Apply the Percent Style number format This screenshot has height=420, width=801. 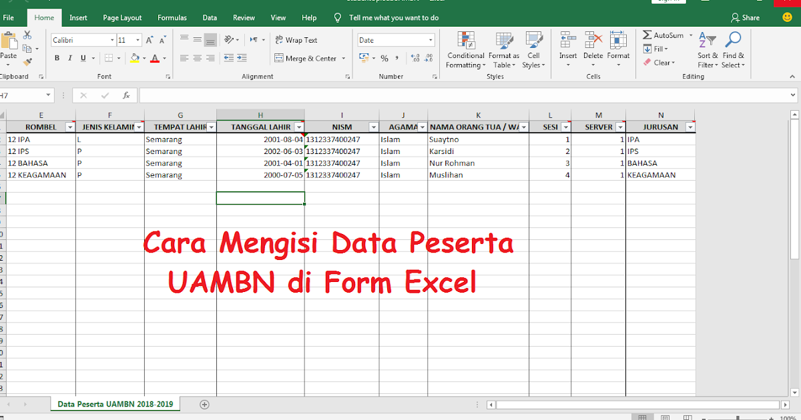coord(384,59)
